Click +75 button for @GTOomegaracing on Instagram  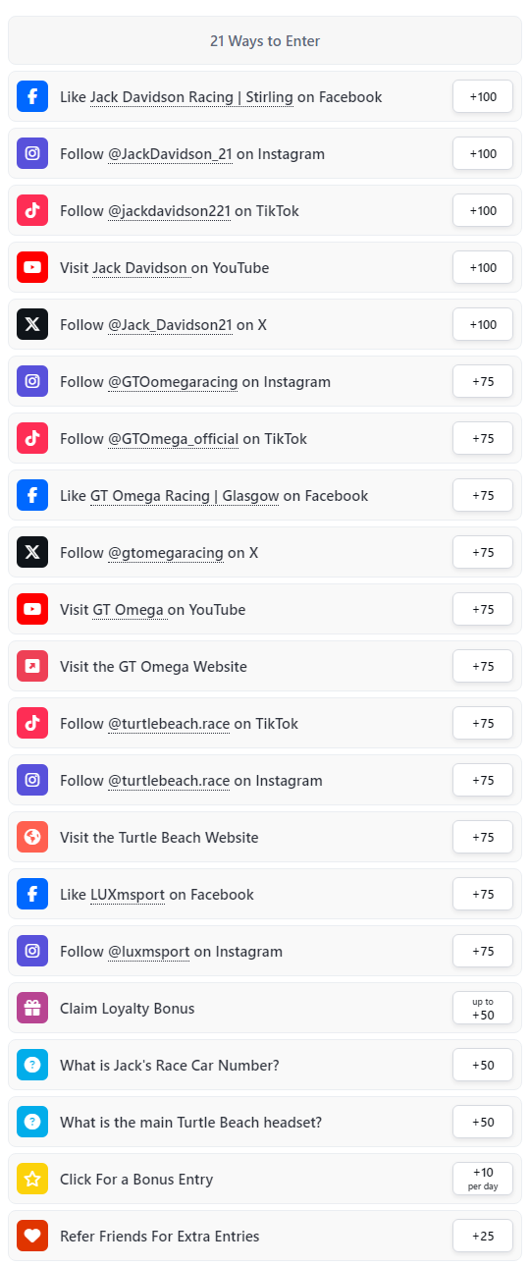tap(483, 382)
